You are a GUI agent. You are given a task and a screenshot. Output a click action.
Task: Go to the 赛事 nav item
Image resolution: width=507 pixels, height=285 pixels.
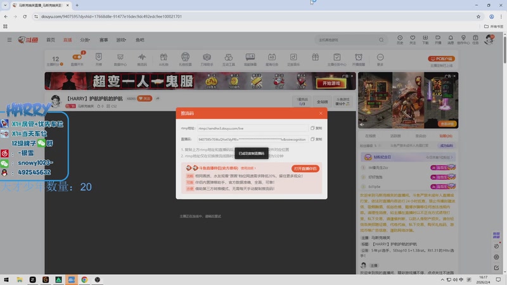[x=103, y=40]
